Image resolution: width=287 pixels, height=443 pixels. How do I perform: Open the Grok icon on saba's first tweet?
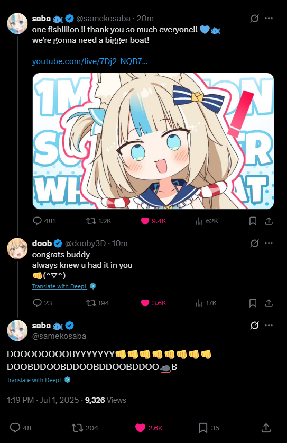point(255,19)
